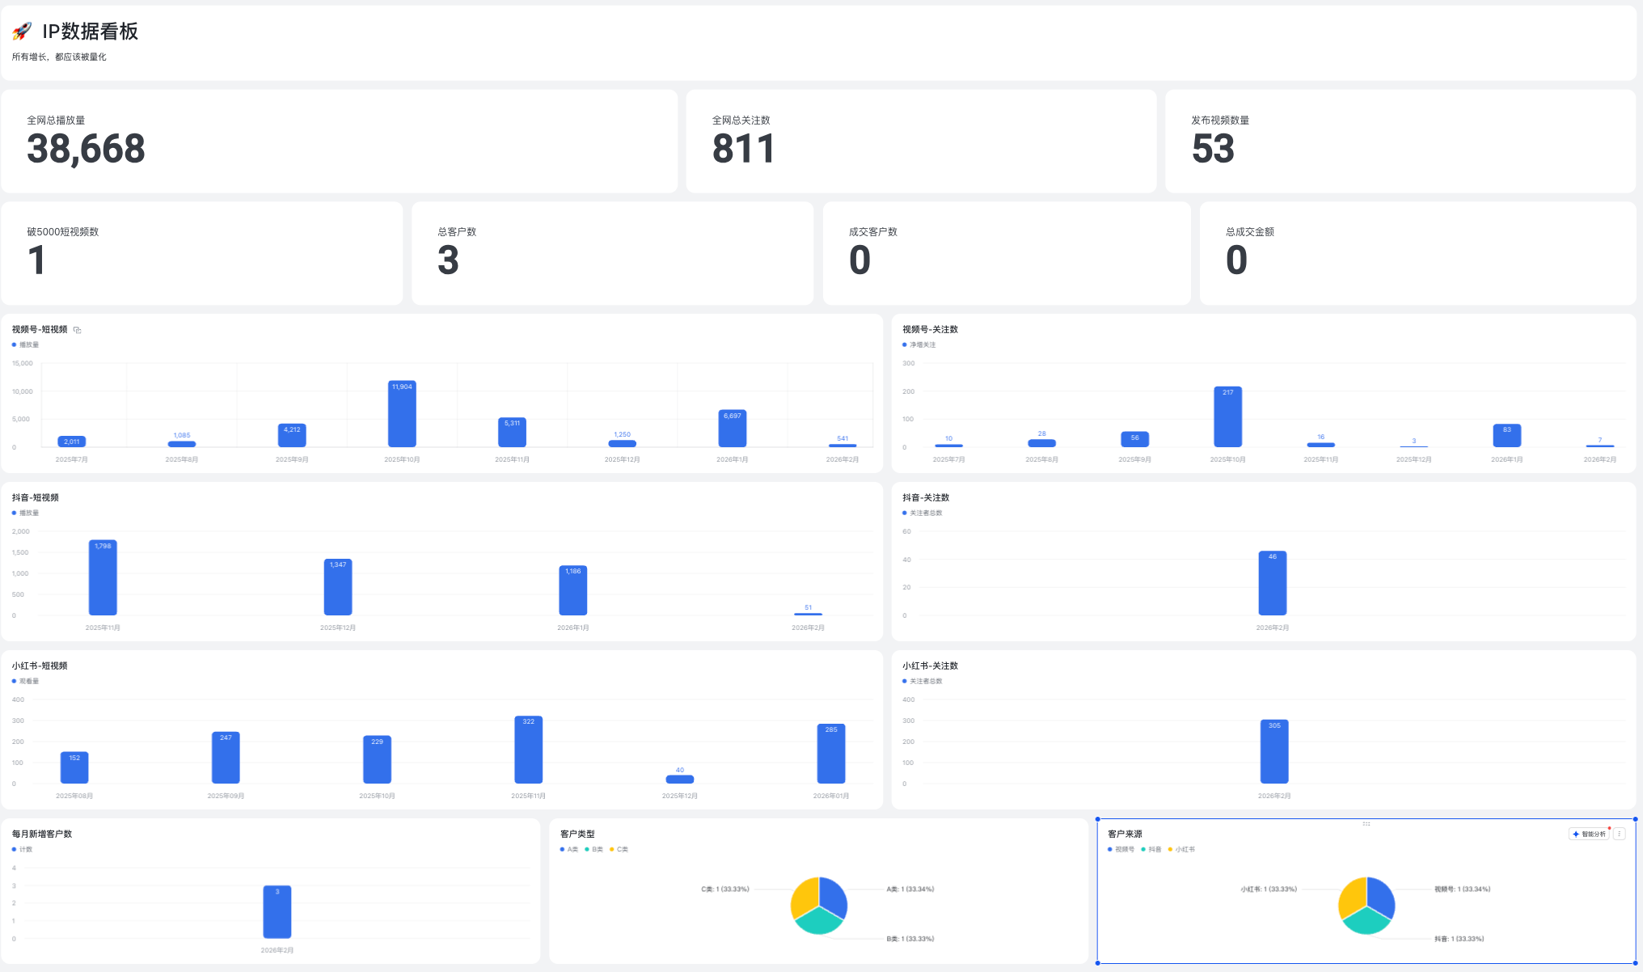This screenshot has width=1643, height=972.
Task: Click the yellow slice of 客户类型 pie
Action: [x=804, y=895]
